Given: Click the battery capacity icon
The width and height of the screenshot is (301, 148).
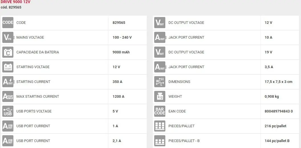Looking at the screenshot, I should tap(8, 52).
